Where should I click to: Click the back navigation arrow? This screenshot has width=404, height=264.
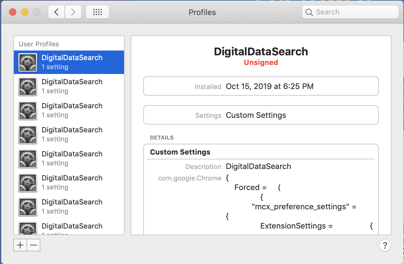point(56,12)
